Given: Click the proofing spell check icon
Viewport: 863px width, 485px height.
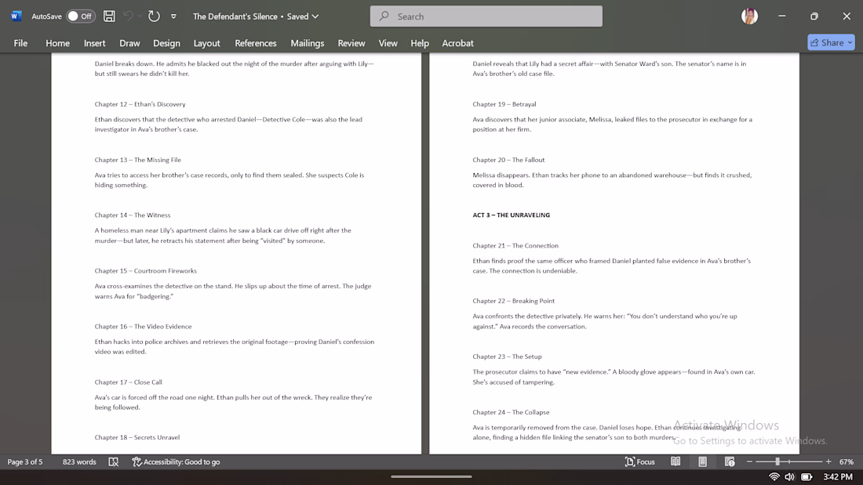Looking at the screenshot, I should pos(114,462).
